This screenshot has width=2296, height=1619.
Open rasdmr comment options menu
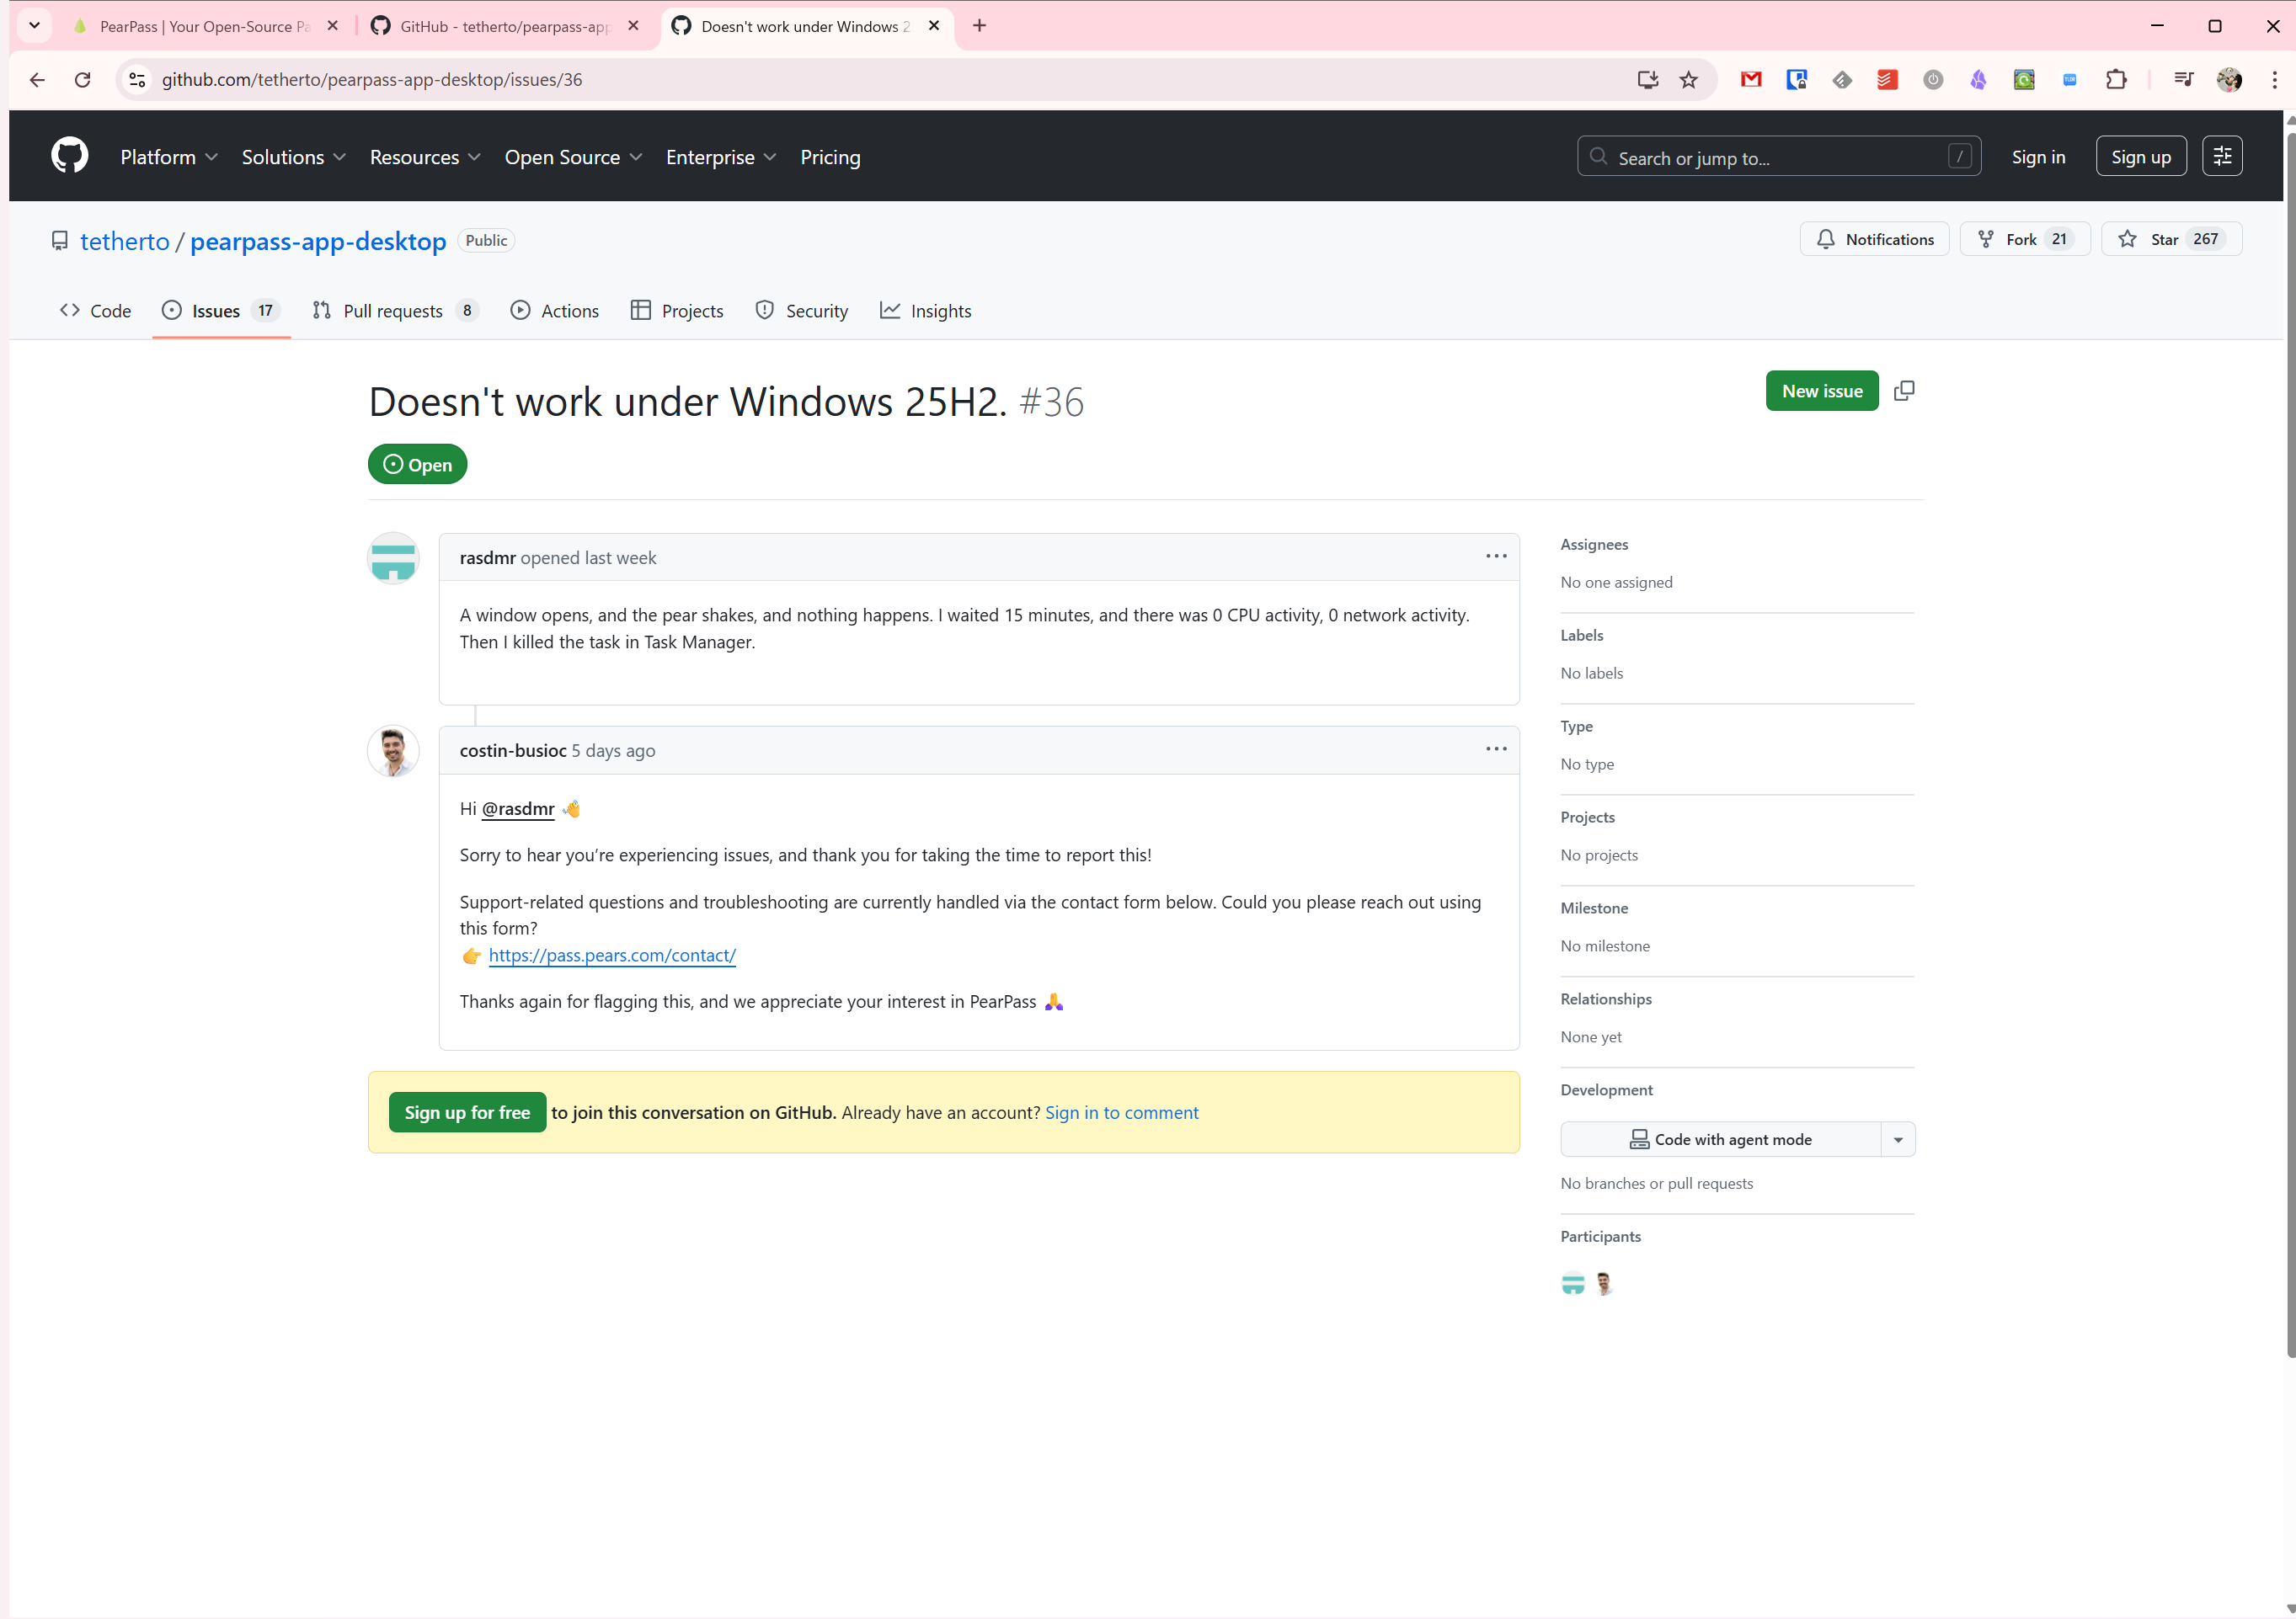[x=1496, y=557]
